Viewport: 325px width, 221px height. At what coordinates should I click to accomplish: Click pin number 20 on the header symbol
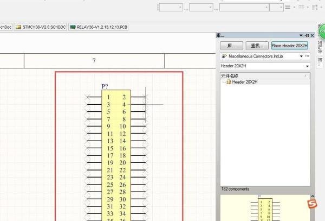pos(122,163)
